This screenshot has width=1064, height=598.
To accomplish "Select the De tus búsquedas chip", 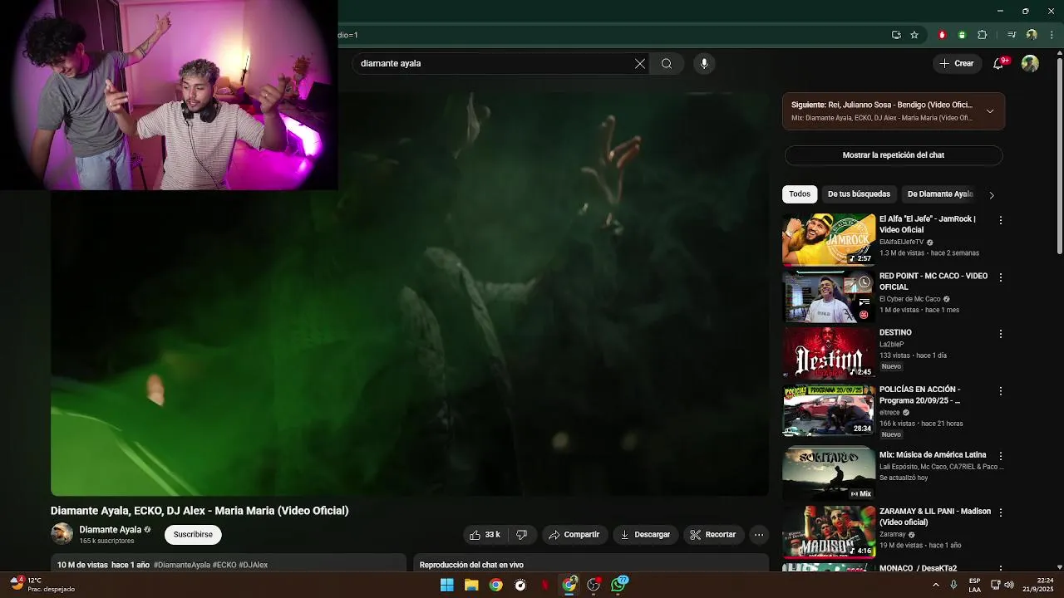I will pyautogui.click(x=859, y=194).
